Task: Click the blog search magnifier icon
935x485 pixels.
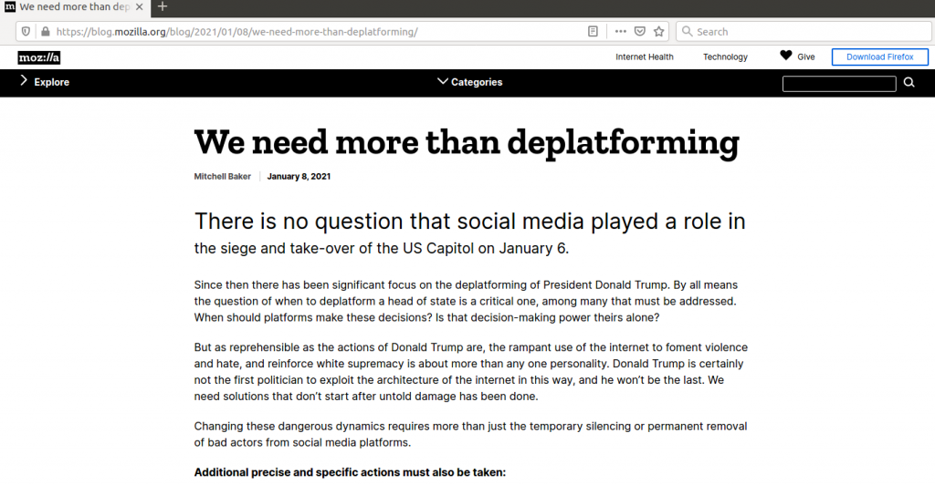Action: pyautogui.click(x=909, y=82)
